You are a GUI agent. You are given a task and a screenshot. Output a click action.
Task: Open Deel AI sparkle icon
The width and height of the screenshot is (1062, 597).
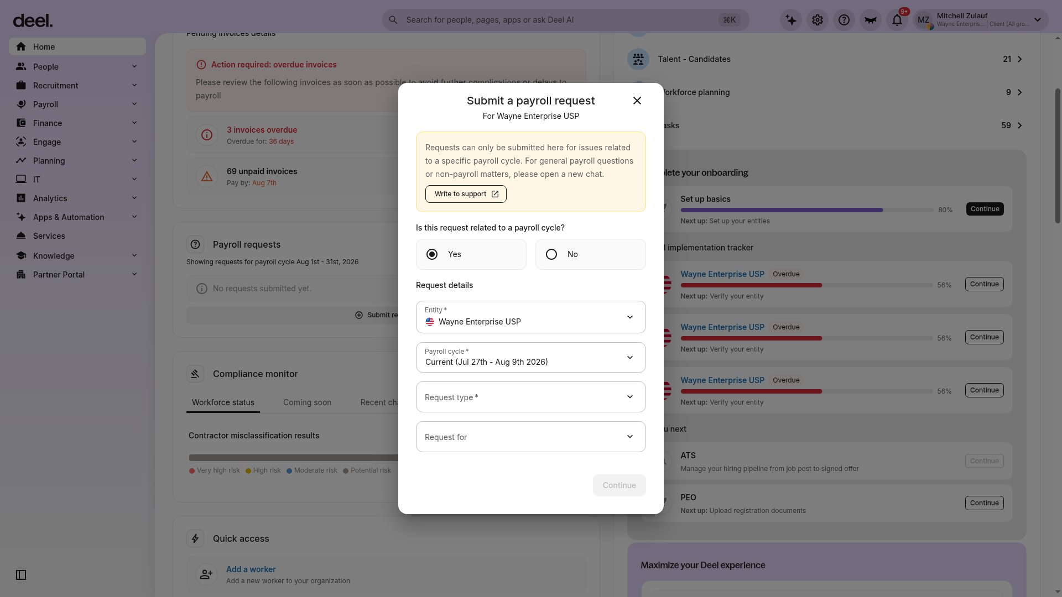791,20
